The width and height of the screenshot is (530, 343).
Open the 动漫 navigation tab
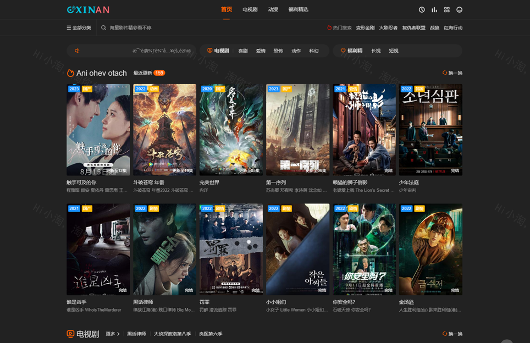pos(273,10)
